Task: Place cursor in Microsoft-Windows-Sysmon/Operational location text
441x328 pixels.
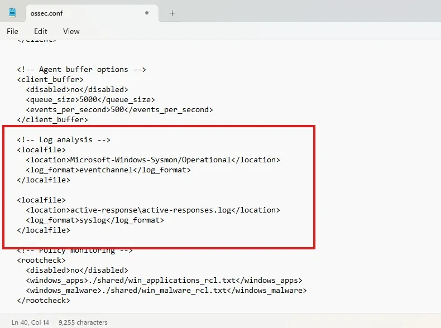Action: tap(150, 160)
